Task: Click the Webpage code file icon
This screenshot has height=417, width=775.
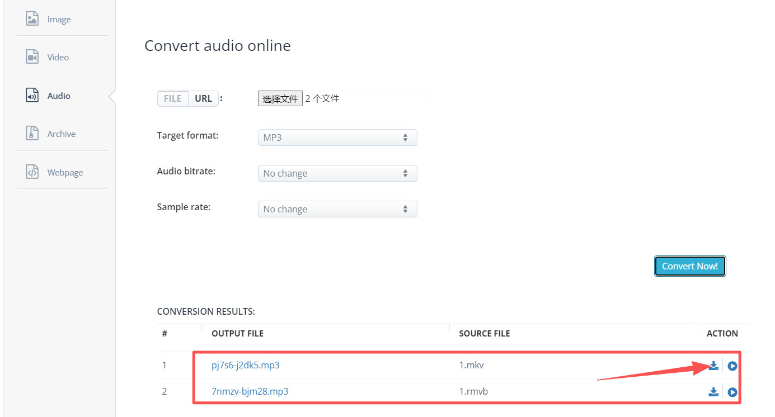Action: point(32,172)
